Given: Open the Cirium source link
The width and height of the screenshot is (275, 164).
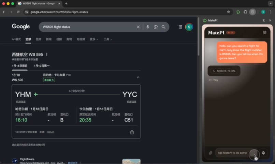Looking at the screenshot, I should tap(51, 132).
